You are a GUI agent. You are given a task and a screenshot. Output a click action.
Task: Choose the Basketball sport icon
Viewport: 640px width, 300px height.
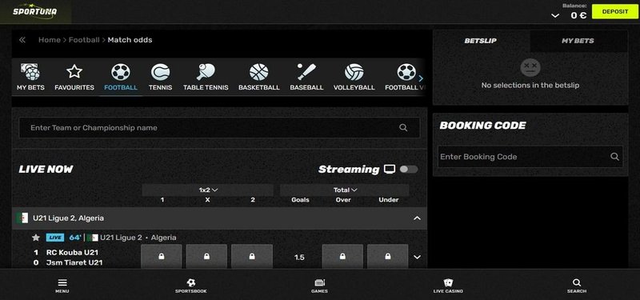(x=258, y=73)
